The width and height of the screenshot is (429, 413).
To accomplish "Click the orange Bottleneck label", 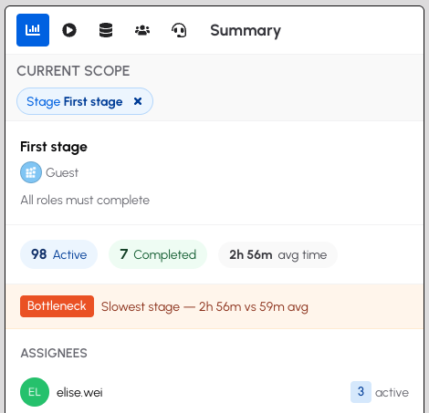I will 57,306.
